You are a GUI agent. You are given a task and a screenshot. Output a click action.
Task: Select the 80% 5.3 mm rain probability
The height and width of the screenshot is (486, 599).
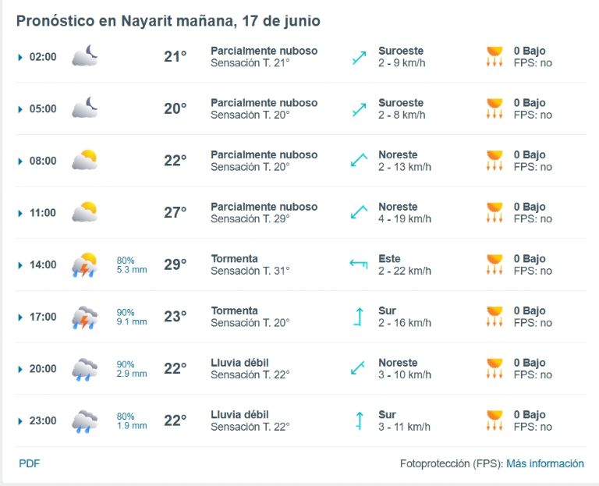pyautogui.click(x=132, y=264)
